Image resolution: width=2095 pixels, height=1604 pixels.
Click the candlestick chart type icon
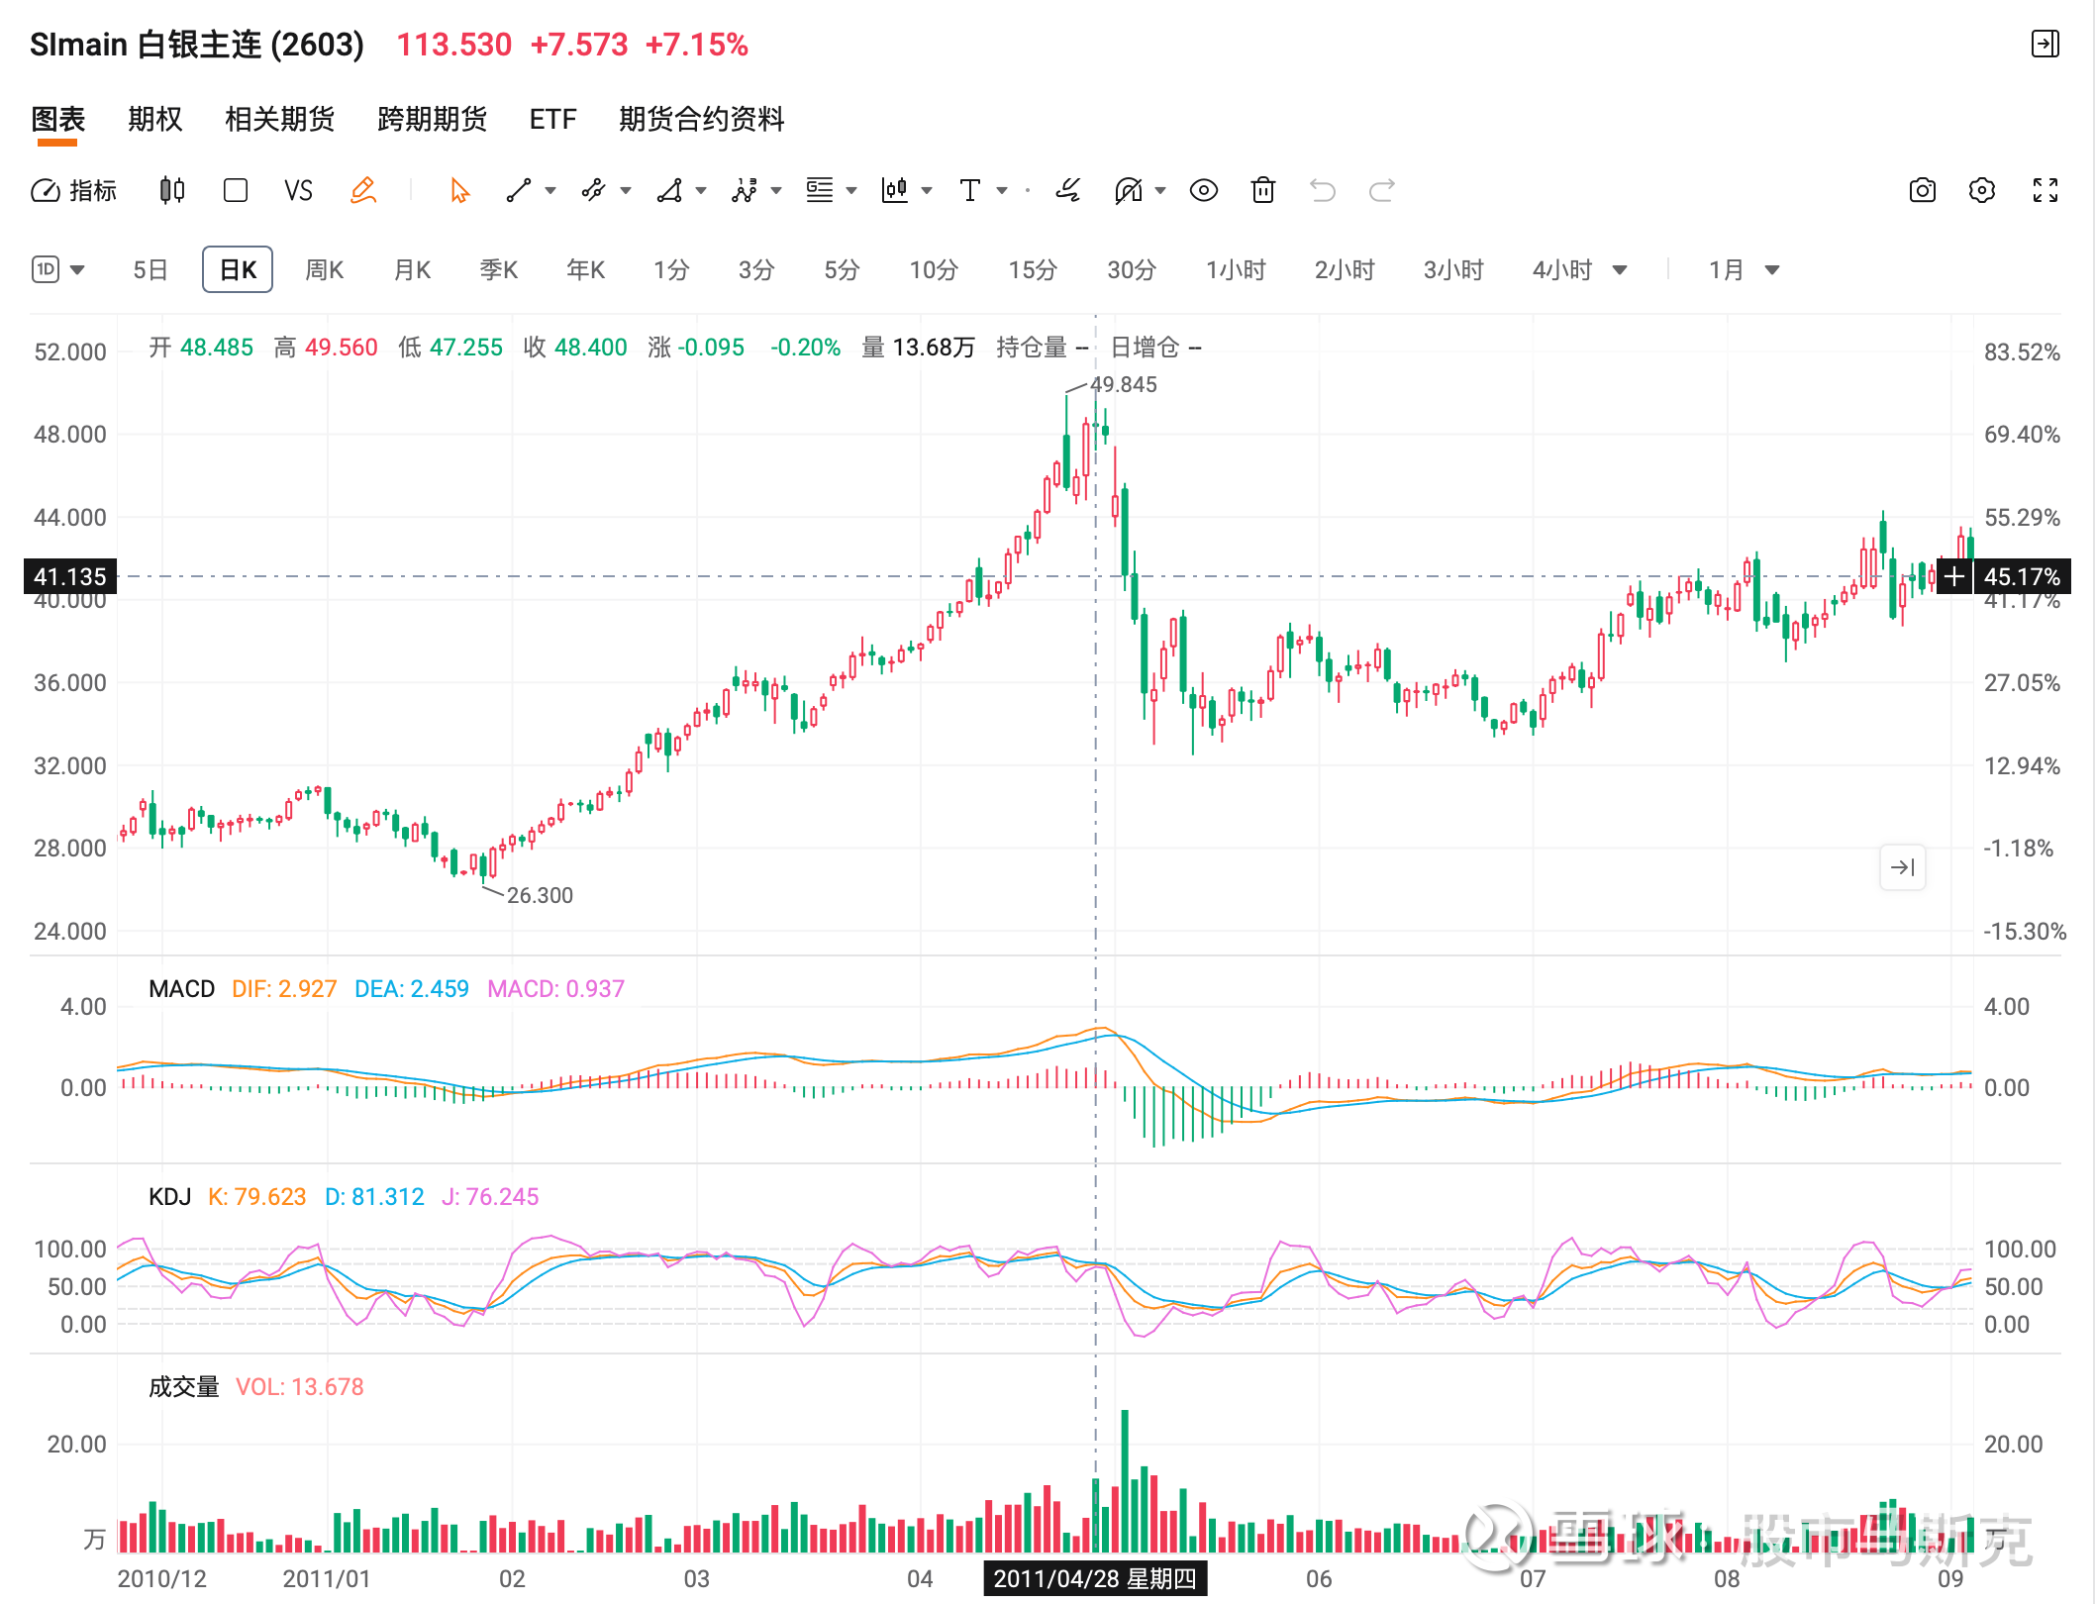(x=172, y=190)
